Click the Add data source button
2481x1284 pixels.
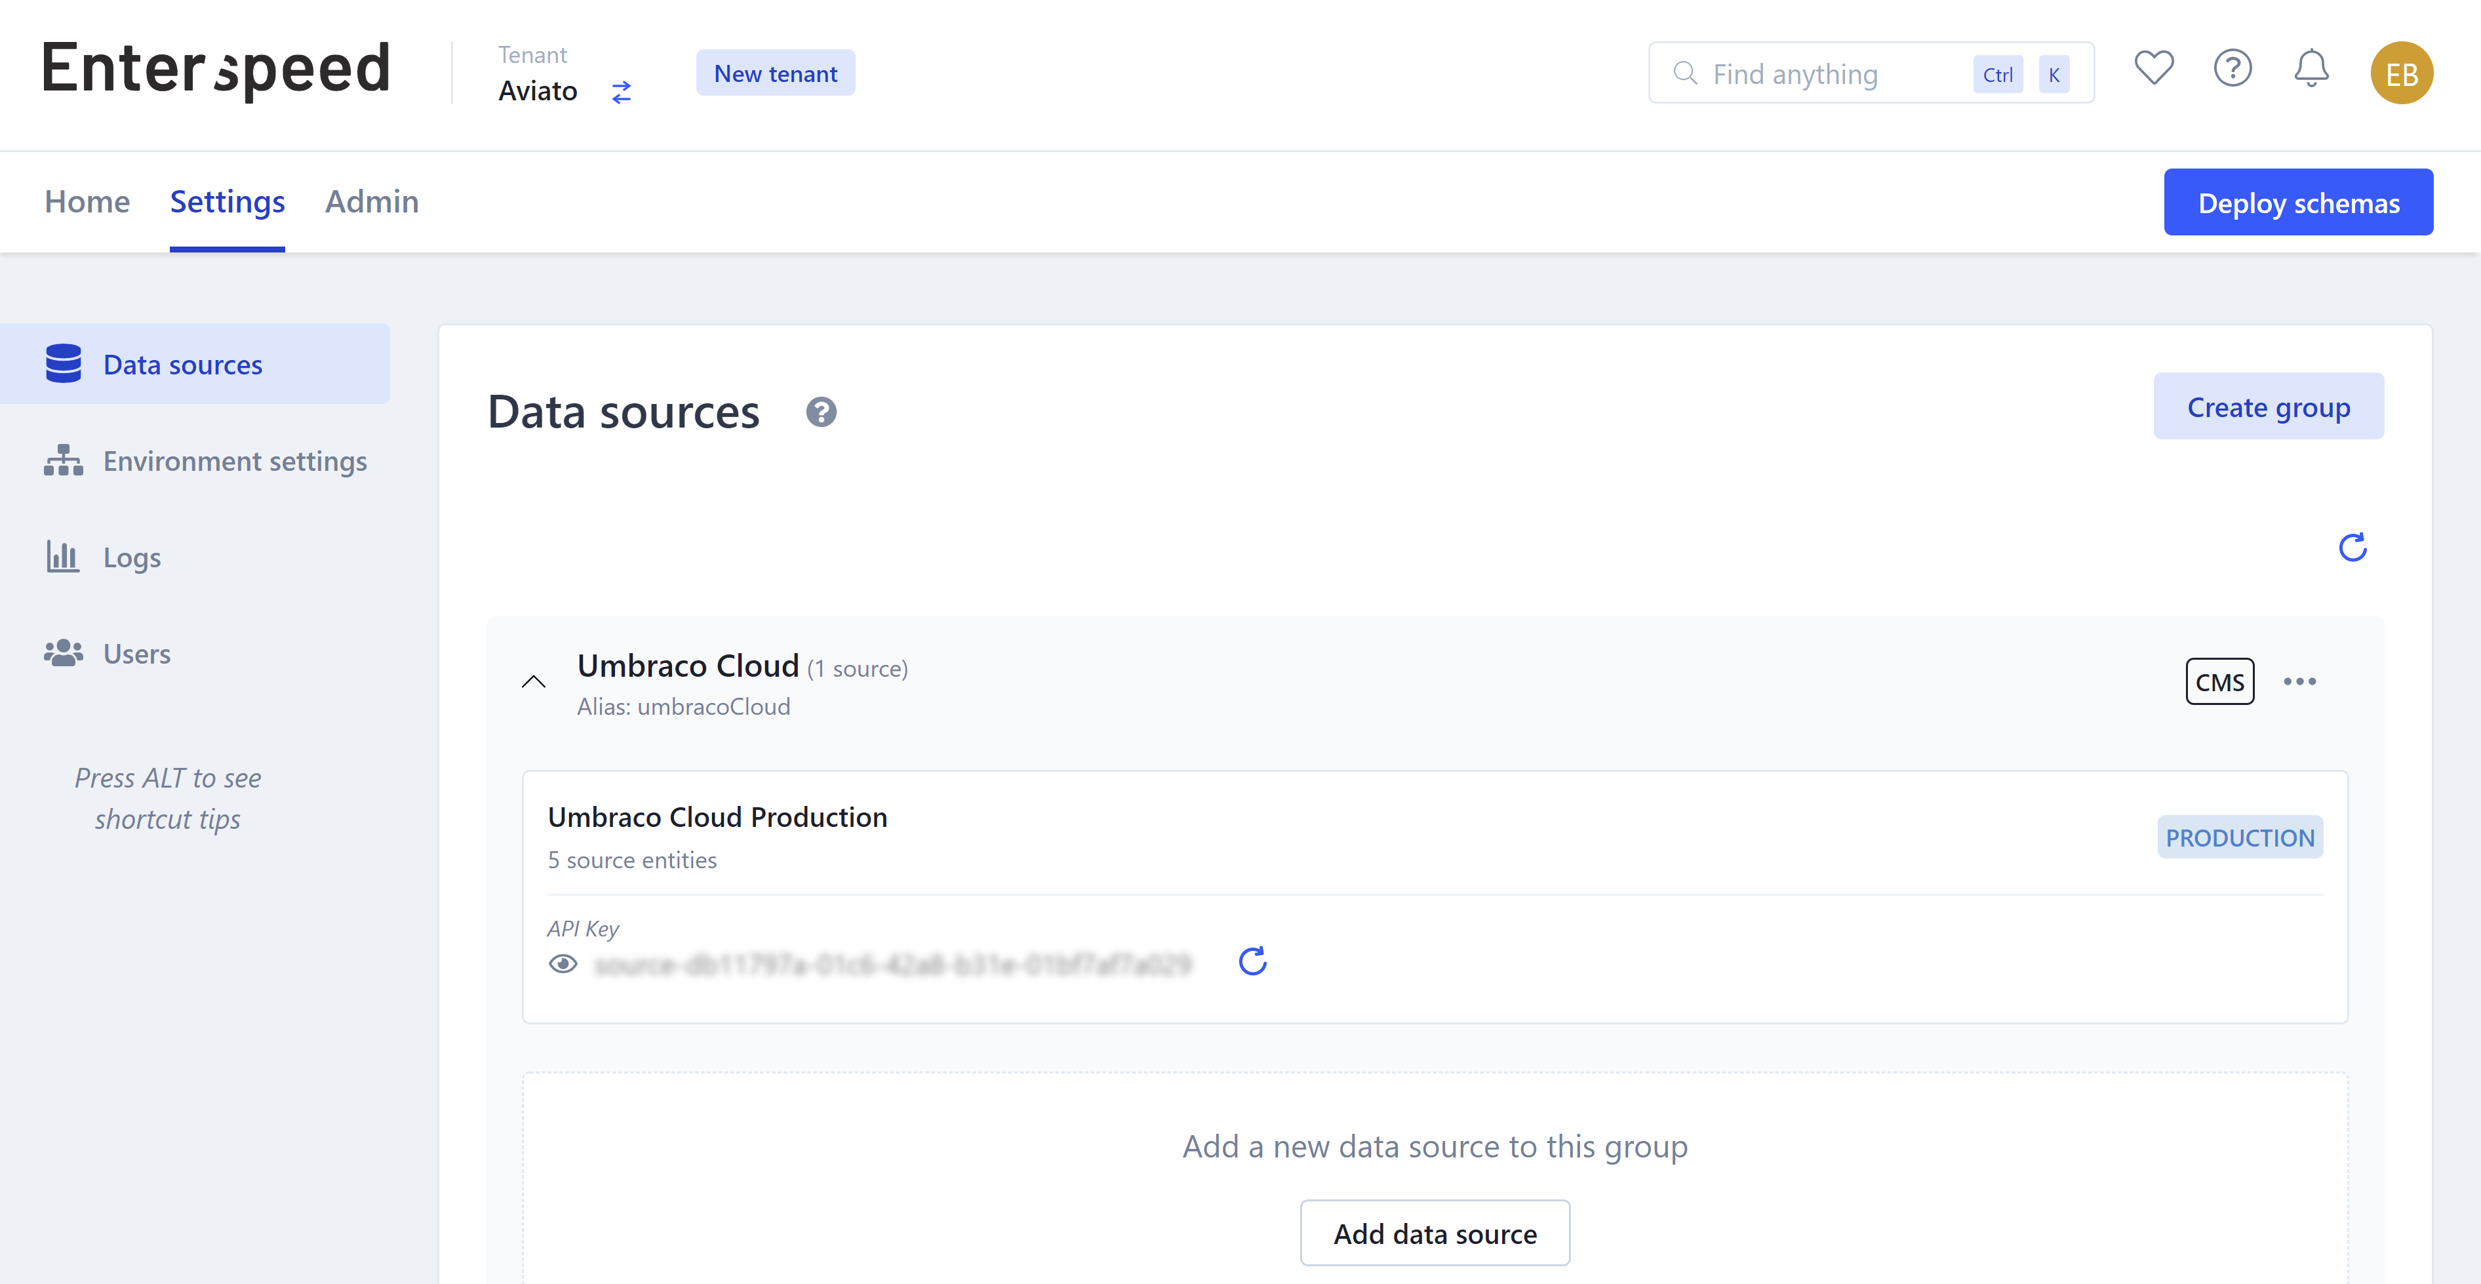click(x=1434, y=1233)
